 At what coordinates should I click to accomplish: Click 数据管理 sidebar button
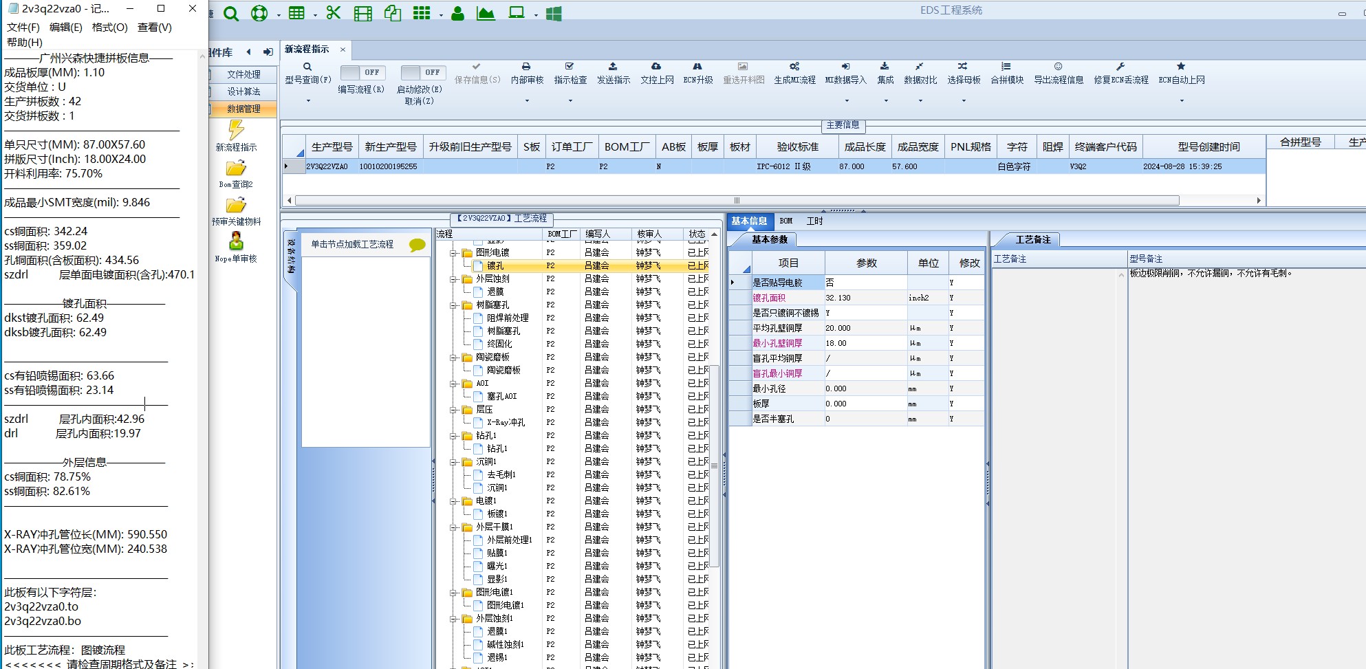click(x=243, y=109)
